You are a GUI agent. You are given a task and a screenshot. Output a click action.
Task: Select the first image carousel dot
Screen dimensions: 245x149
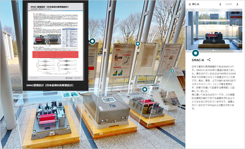click(213, 51)
